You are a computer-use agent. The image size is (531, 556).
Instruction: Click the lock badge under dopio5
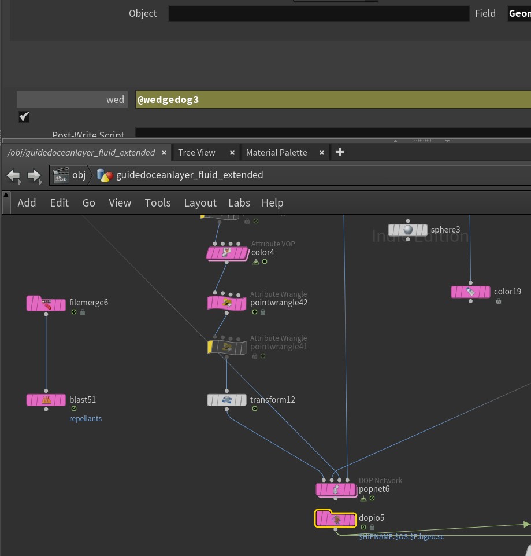pos(372,527)
